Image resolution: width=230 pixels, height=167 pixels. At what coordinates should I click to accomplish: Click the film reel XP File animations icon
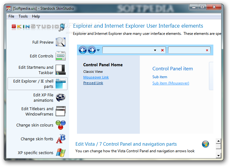[61, 97]
